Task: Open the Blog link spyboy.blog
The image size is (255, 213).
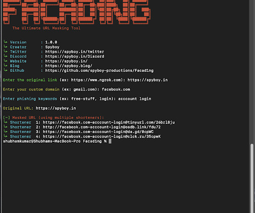Action: tap(69, 66)
